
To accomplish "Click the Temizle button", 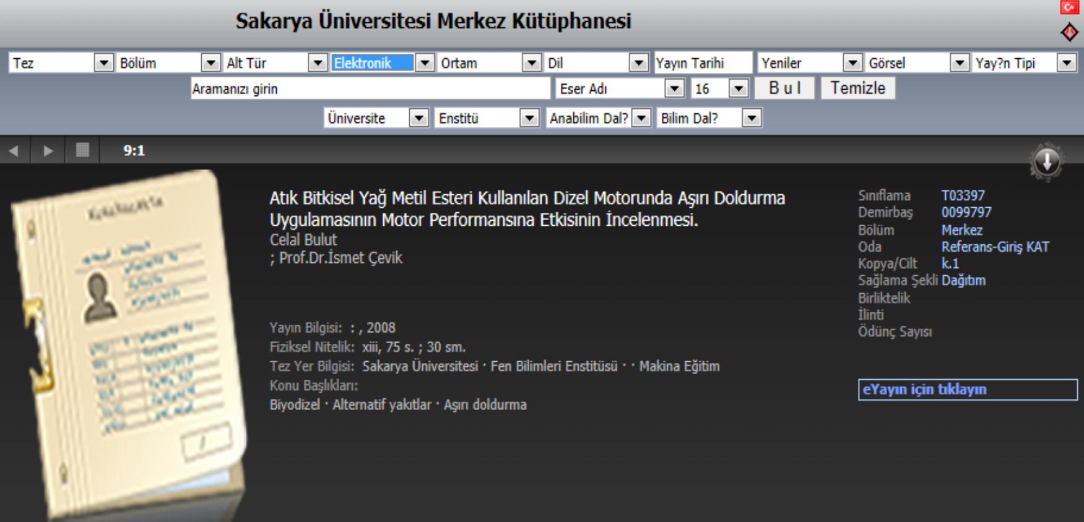I will [x=857, y=88].
